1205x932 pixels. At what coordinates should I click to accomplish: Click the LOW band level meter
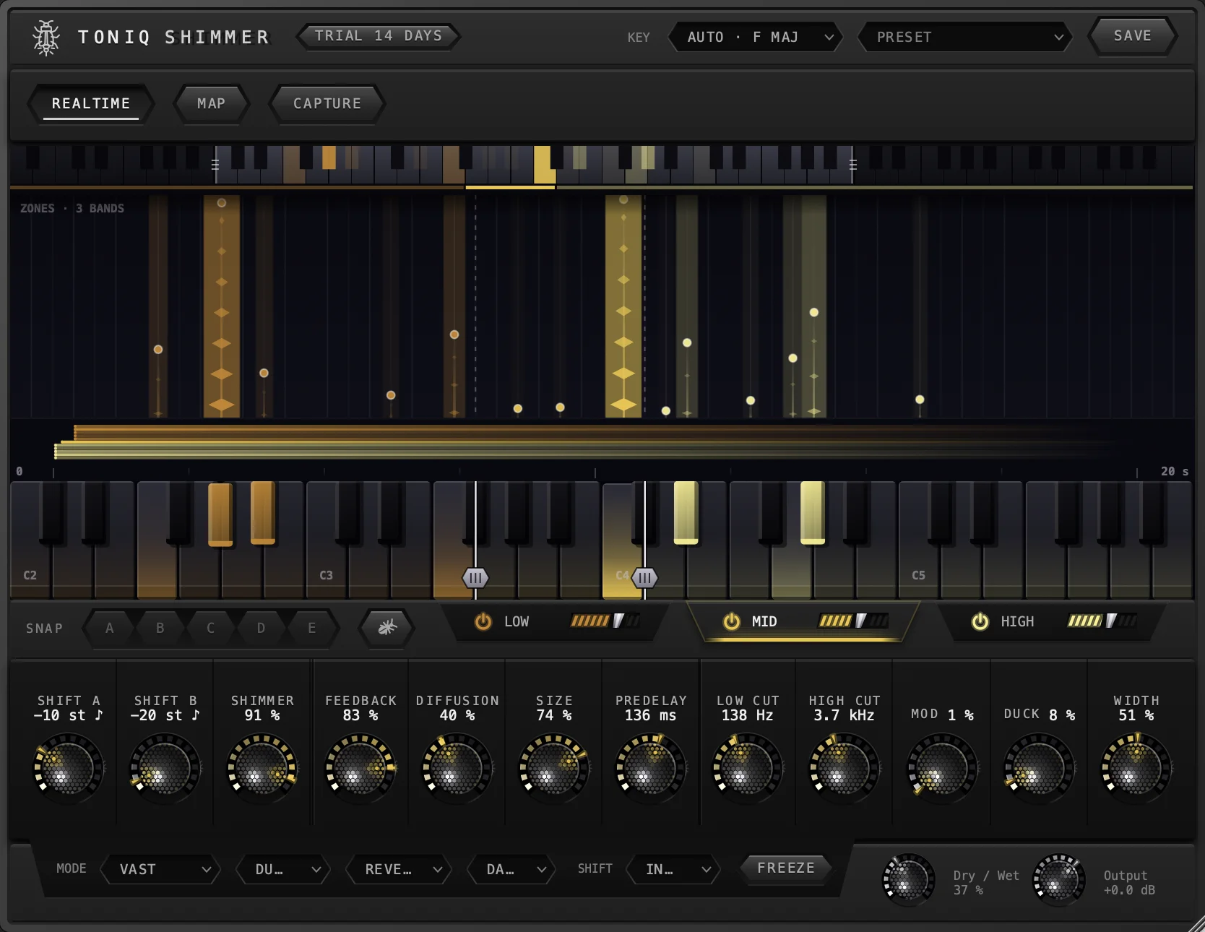[x=605, y=621]
